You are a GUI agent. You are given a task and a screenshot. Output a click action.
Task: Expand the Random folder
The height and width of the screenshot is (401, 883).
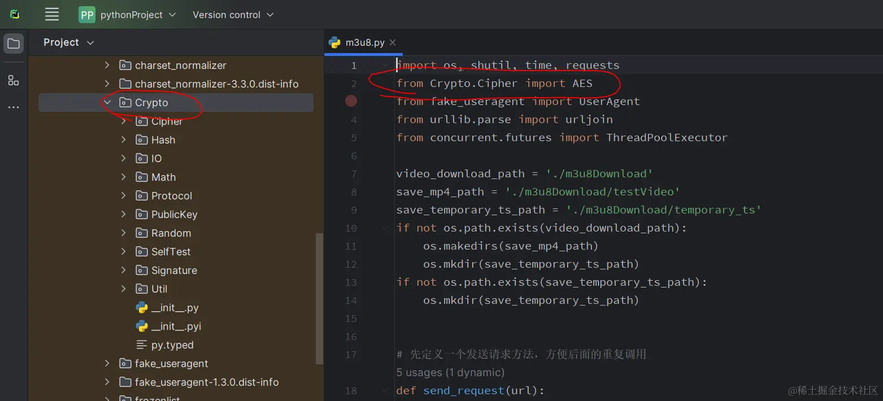coord(123,233)
